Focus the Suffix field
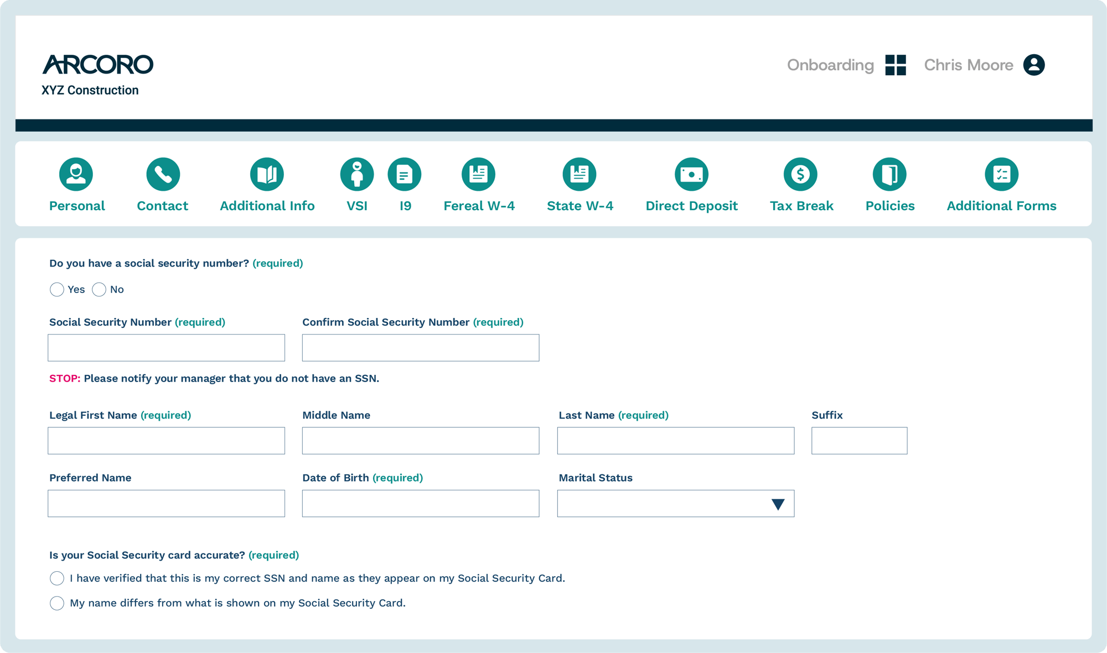 [x=860, y=441]
